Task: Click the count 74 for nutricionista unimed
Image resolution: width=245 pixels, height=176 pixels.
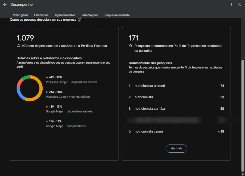Action: 222,86
